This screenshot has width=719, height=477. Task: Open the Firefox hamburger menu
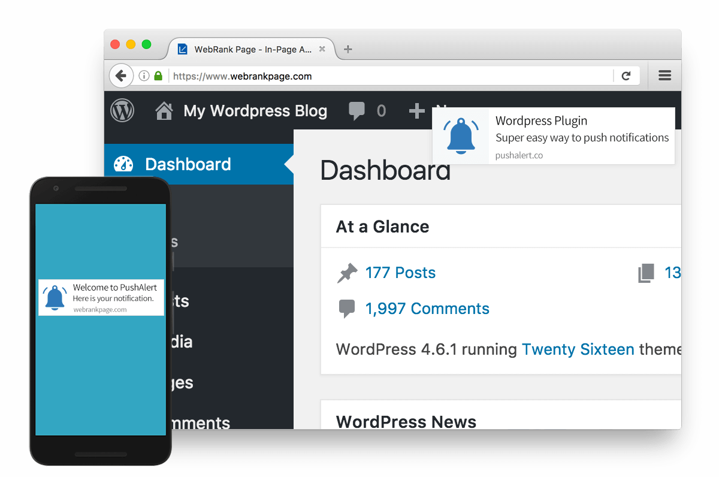(664, 76)
